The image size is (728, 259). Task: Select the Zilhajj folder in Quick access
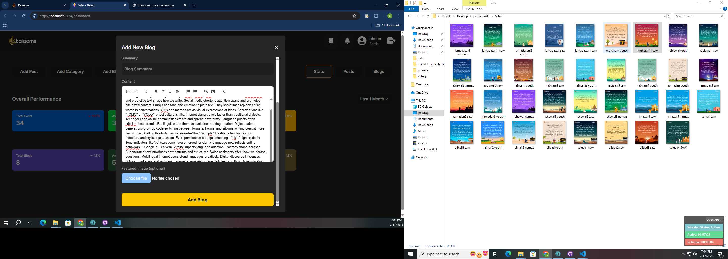pyautogui.click(x=422, y=76)
